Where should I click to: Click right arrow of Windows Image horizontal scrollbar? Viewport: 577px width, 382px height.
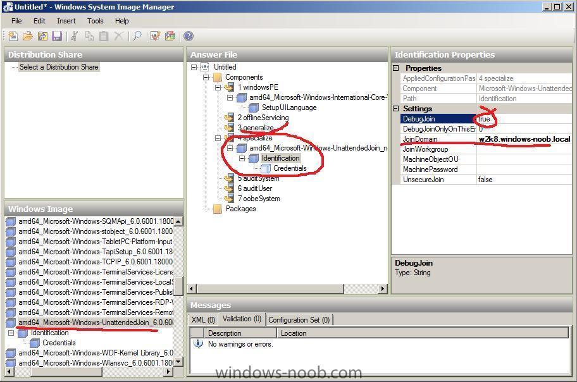point(168,372)
